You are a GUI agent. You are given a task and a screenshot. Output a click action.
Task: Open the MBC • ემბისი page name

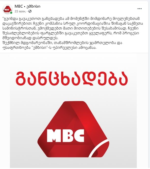click(28, 6)
